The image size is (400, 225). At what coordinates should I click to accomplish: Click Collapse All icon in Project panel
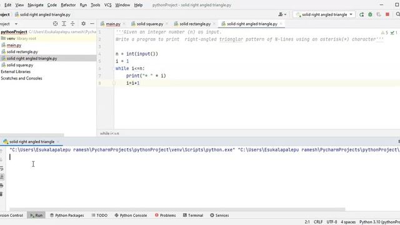tap(72, 24)
